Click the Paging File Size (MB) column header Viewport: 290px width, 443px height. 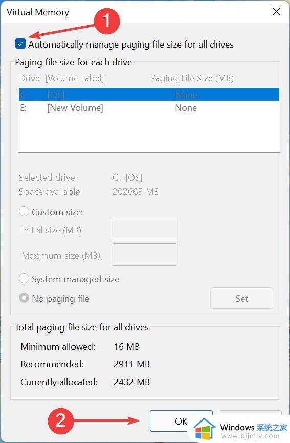coord(192,78)
